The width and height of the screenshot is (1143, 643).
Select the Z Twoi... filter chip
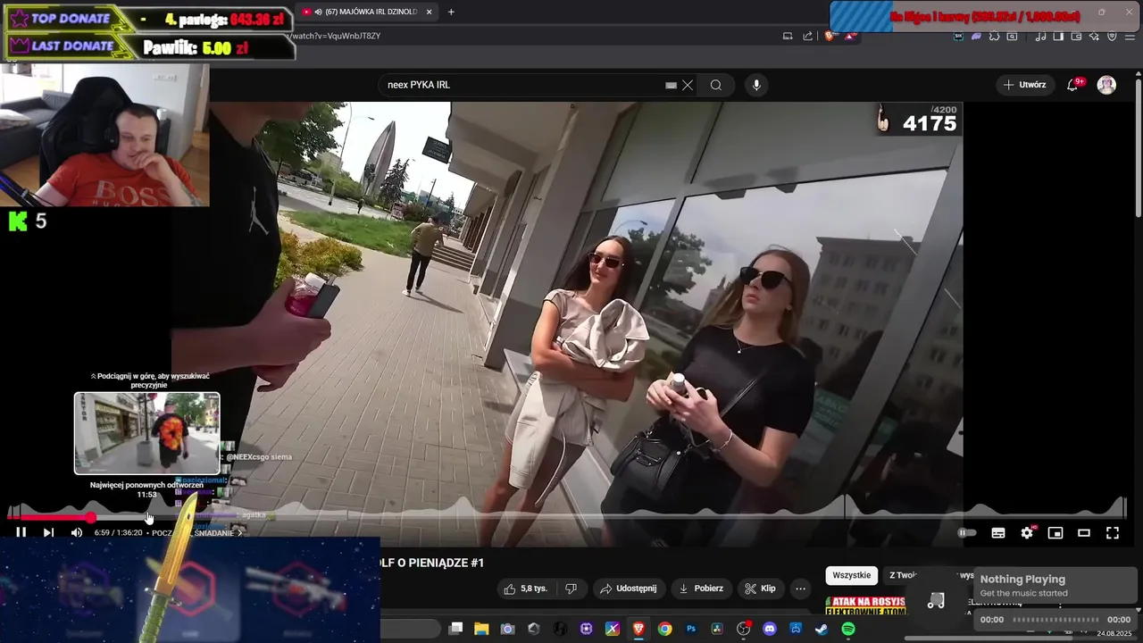tap(903, 576)
